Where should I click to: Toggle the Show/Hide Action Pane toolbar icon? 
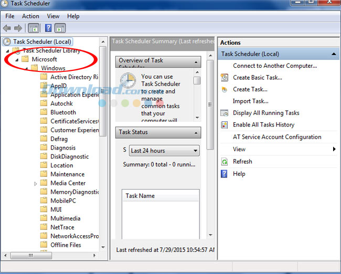click(60, 28)
